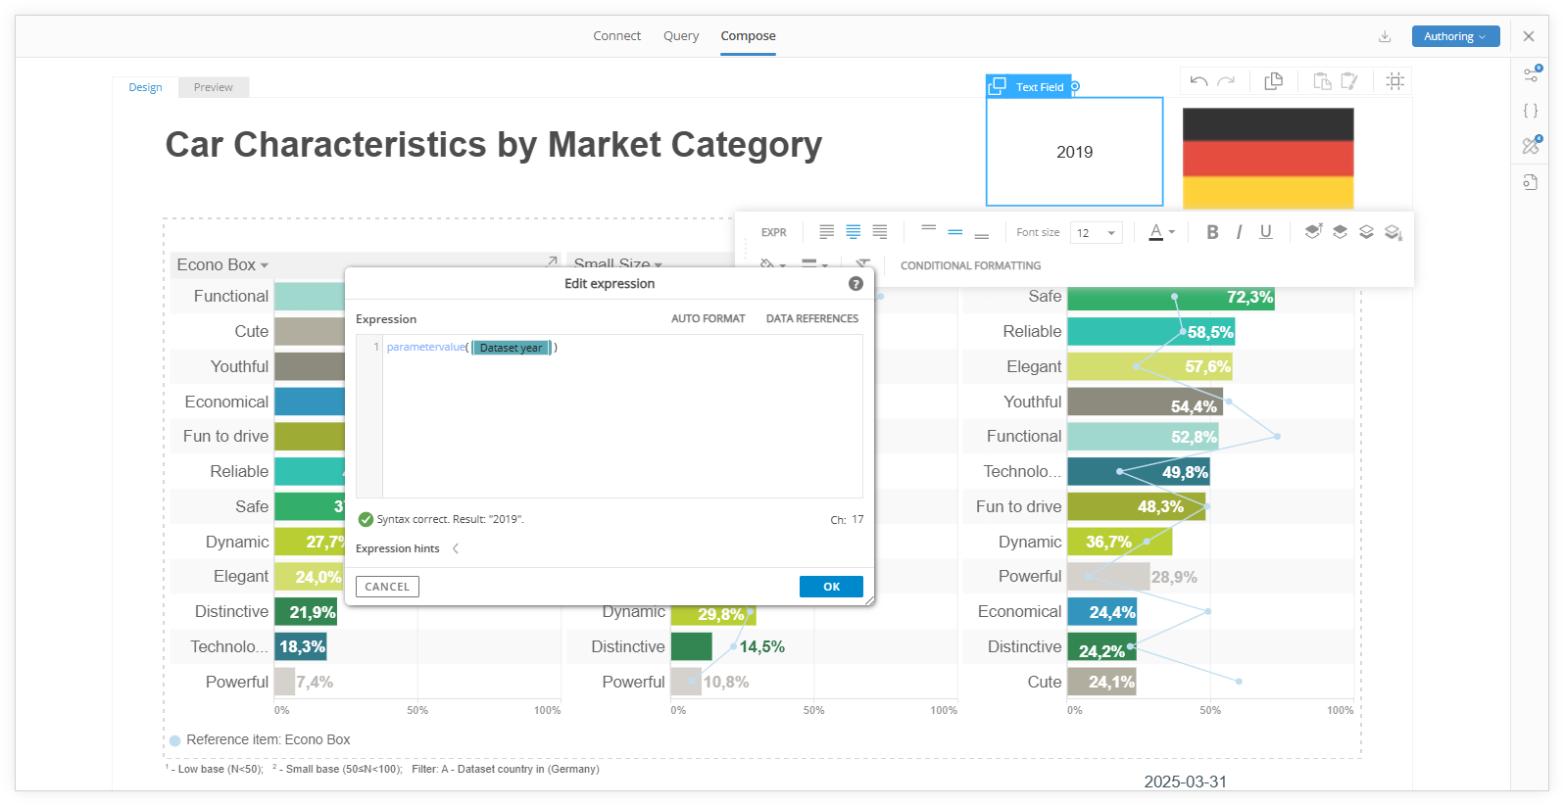Click the undo arrow icon
1564x806 pixels.
1197,81
